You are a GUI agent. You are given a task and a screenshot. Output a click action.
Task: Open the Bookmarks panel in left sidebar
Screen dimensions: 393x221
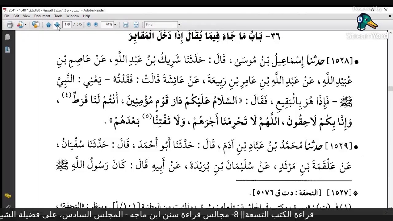[8, 49]
